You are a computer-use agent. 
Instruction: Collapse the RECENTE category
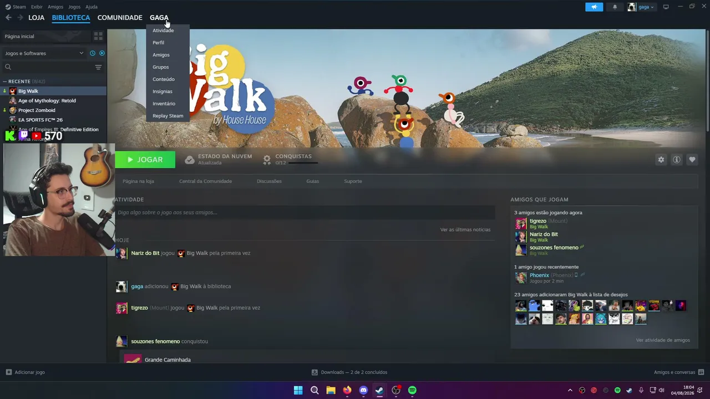tap(4, 81)
